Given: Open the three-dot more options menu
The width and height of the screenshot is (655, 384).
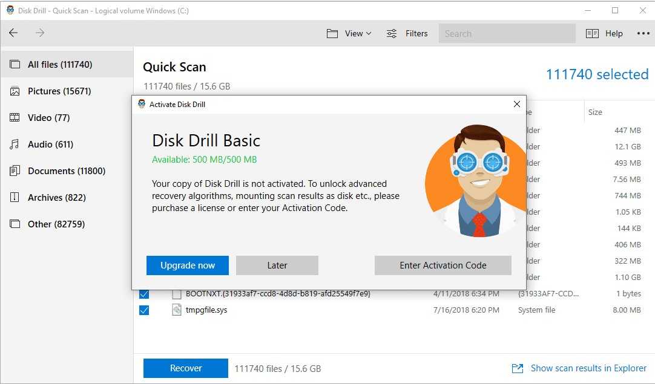Looking at the screenshot, I should 643,33.
